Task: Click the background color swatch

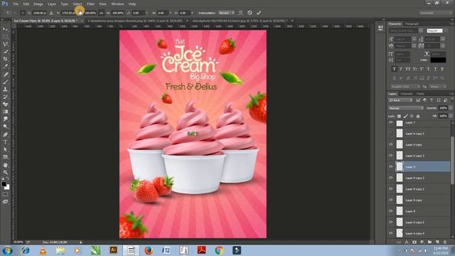Action: pos(7,188)
